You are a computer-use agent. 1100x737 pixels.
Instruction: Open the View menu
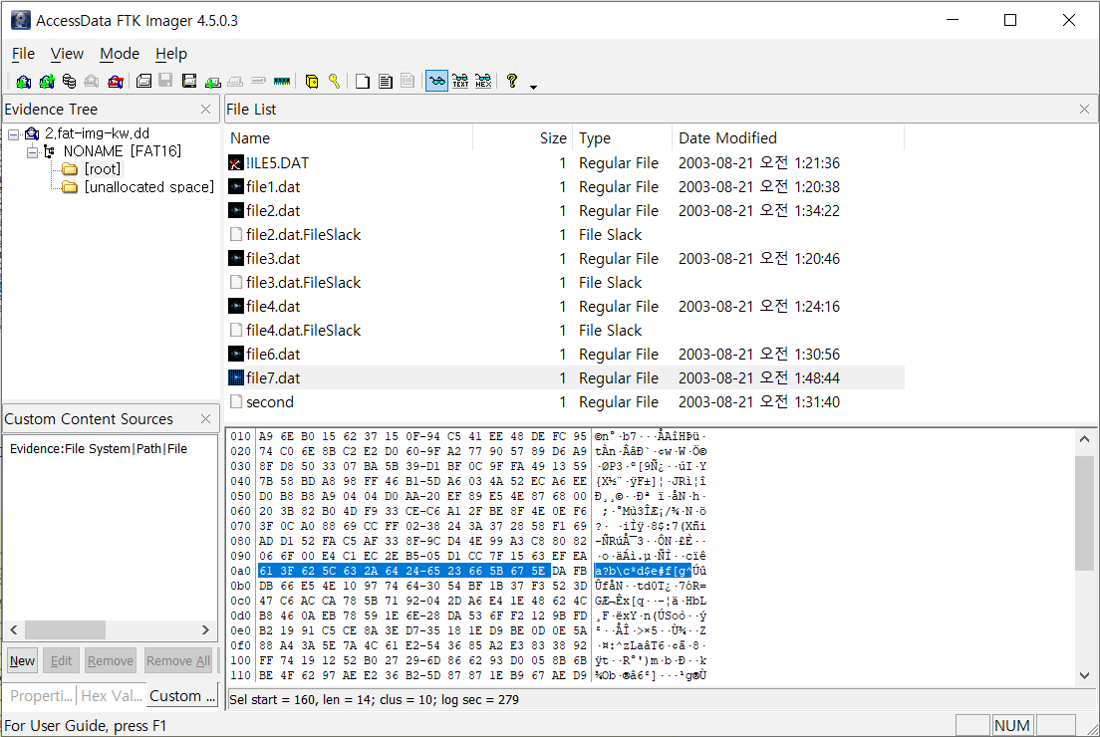point(67,54)
